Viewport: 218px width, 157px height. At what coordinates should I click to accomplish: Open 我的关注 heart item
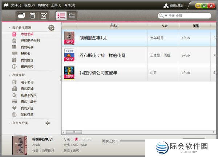(x=27, y=108)
